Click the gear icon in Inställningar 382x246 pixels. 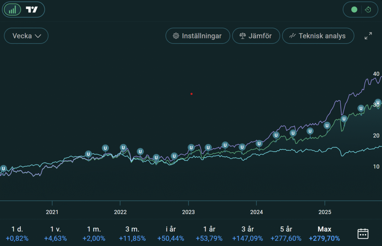tap(176, 36)
